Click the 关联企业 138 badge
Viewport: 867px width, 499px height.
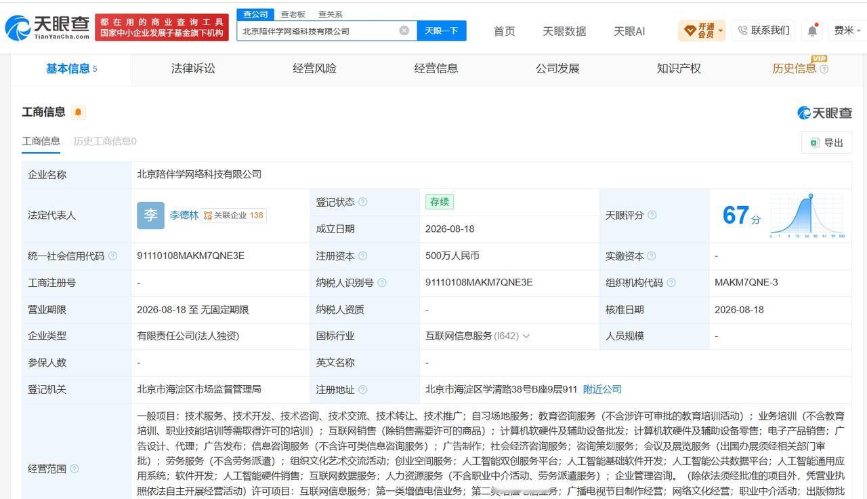(234, 216)
